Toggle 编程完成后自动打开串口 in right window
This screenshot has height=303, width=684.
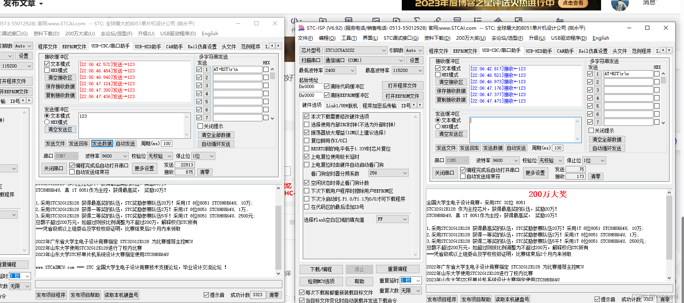463,170
